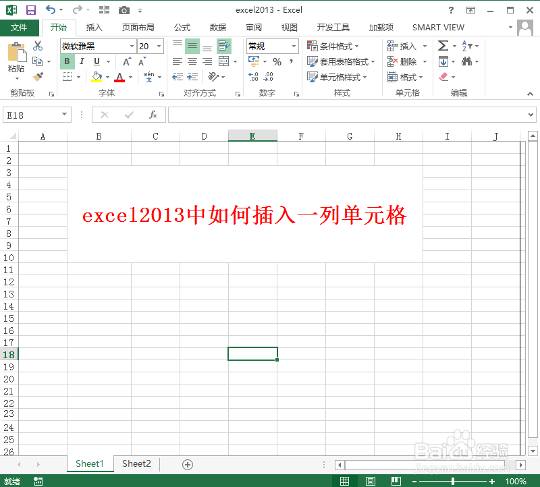Apply comma style

click(x=292, y=61)
